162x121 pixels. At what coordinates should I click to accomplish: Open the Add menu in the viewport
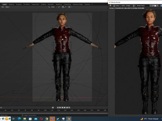point(3,7)
